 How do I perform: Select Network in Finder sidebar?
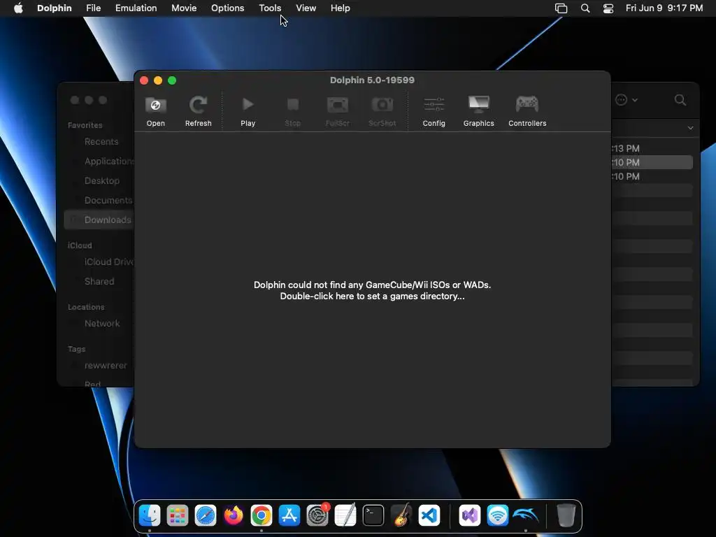[102, 323]
